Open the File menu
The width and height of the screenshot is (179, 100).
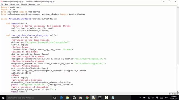point(2,4)
